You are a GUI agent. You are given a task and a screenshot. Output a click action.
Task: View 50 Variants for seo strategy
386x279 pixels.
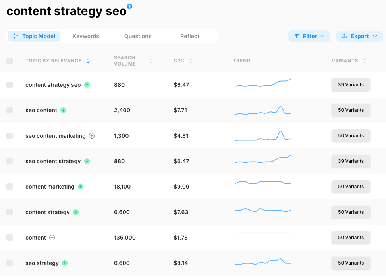tap(351, 263)
